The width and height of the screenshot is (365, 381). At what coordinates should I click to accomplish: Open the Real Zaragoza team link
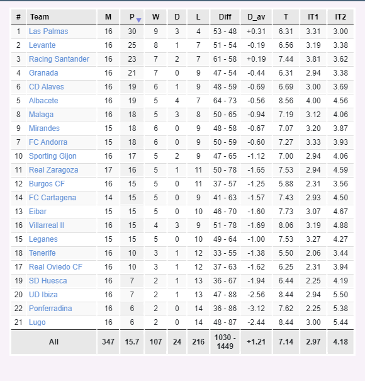point(53,170)
